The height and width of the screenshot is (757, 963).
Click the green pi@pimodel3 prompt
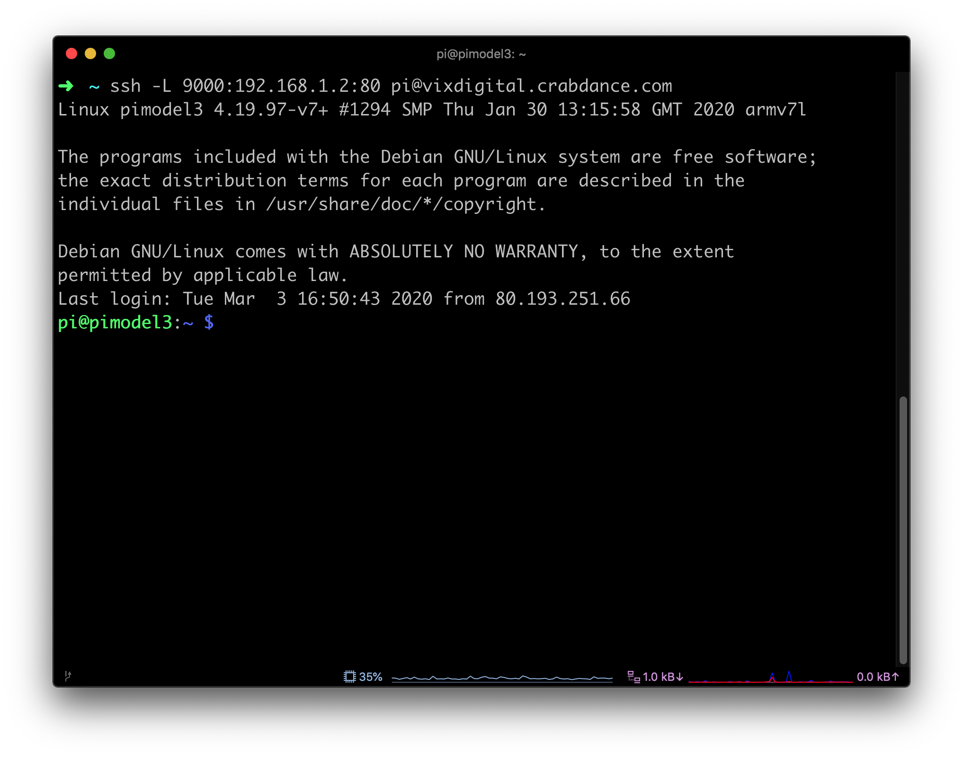click(x=115, y=322)
